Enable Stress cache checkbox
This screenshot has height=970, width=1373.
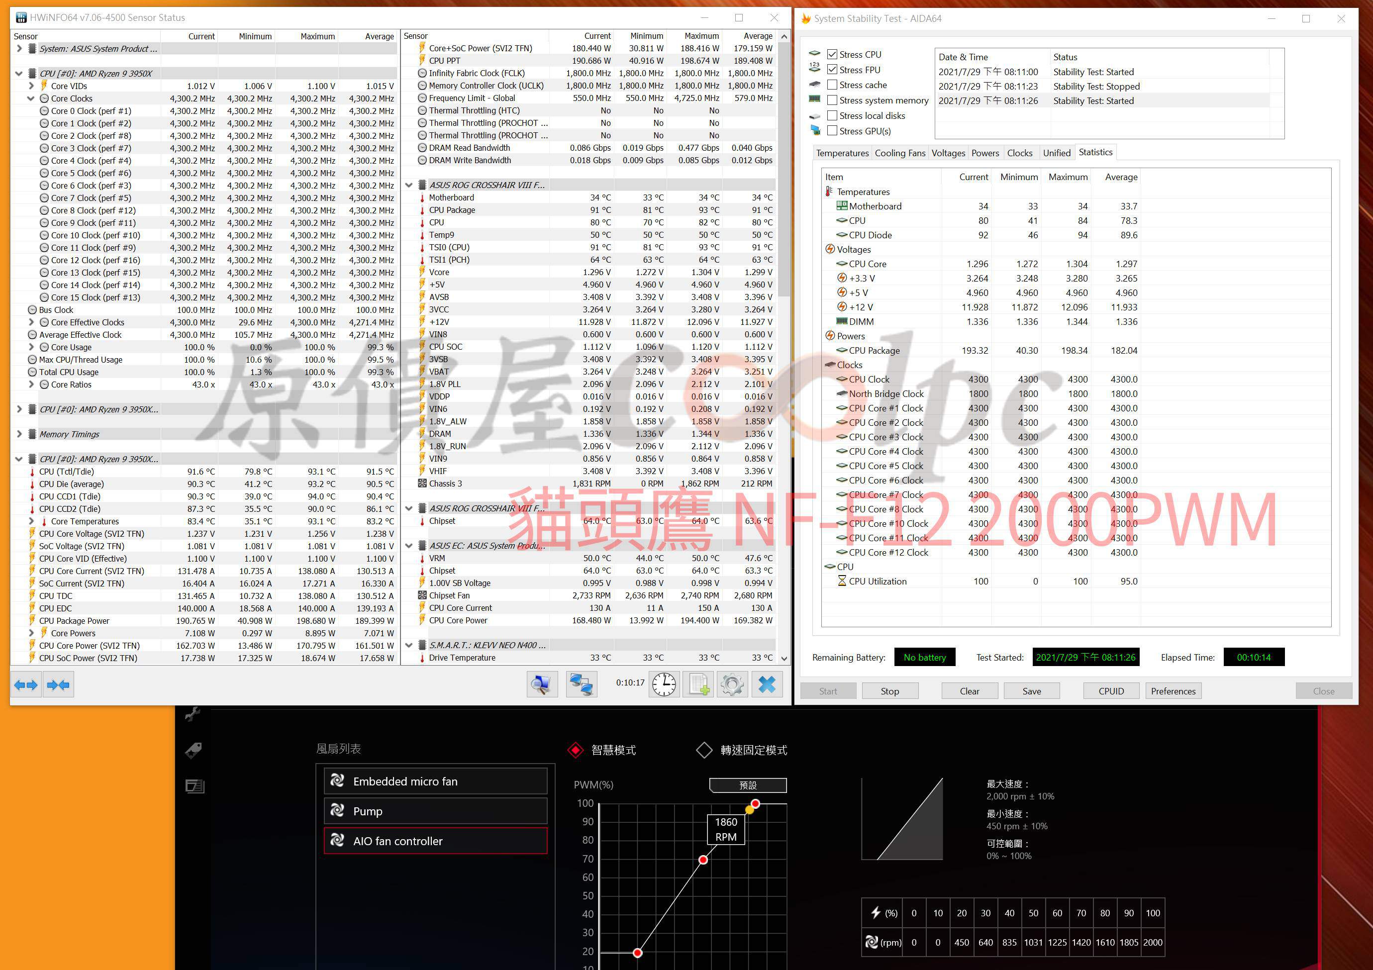coord(832,85)
